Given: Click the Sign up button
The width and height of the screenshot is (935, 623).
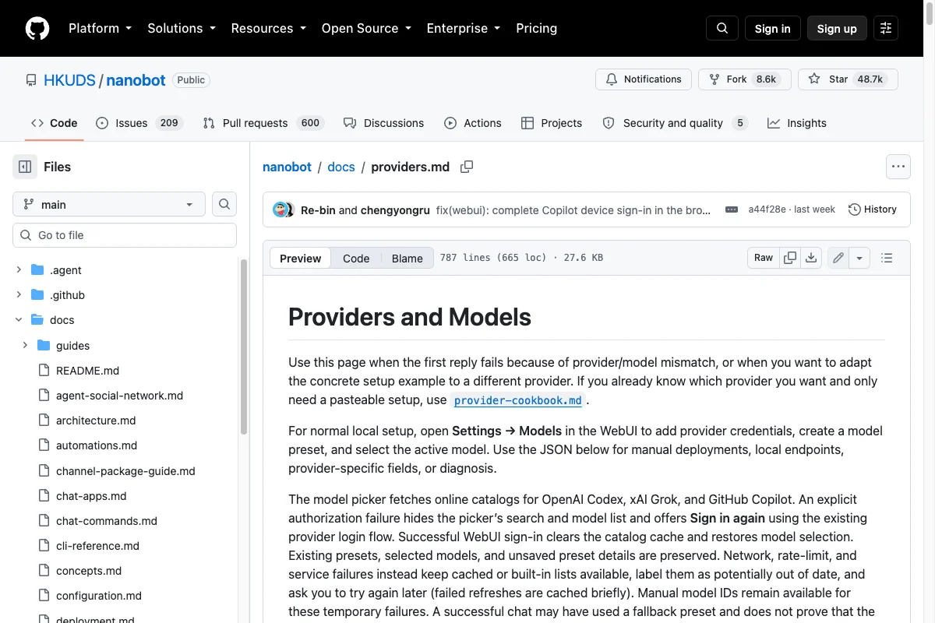Looking at the screenshot, I should coord(837,28).
